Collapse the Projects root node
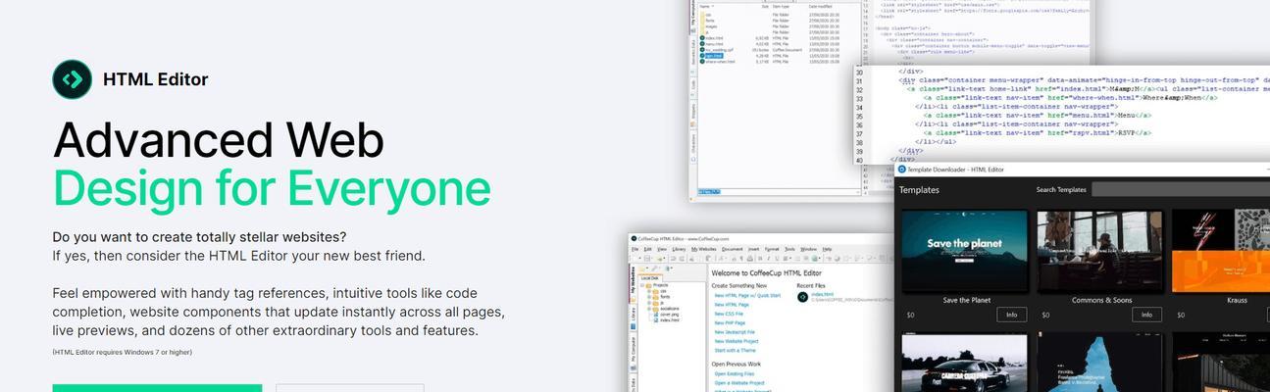 point(642,285)
